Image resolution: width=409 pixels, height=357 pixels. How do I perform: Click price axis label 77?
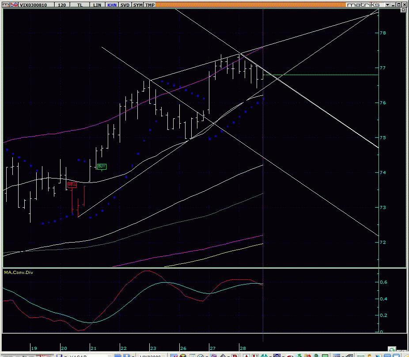[x=382, y=68]
